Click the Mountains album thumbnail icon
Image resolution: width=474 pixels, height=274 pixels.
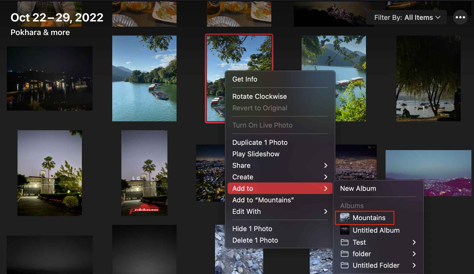click(345, 218)
